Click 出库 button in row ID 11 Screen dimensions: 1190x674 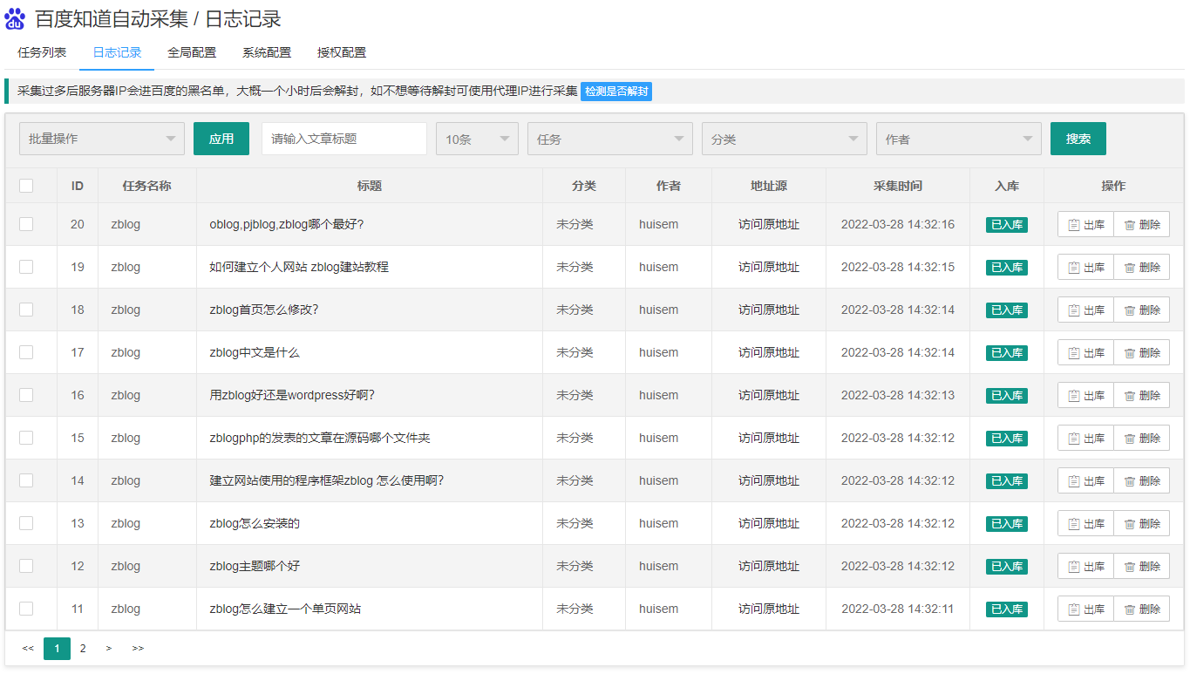[1086, 609]
